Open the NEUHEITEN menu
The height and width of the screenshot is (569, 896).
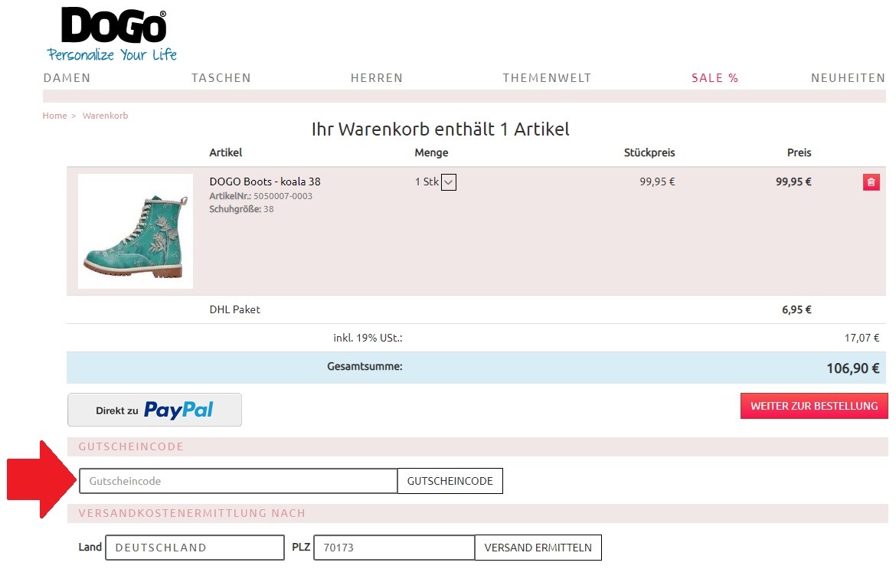(x=848, y=77)
